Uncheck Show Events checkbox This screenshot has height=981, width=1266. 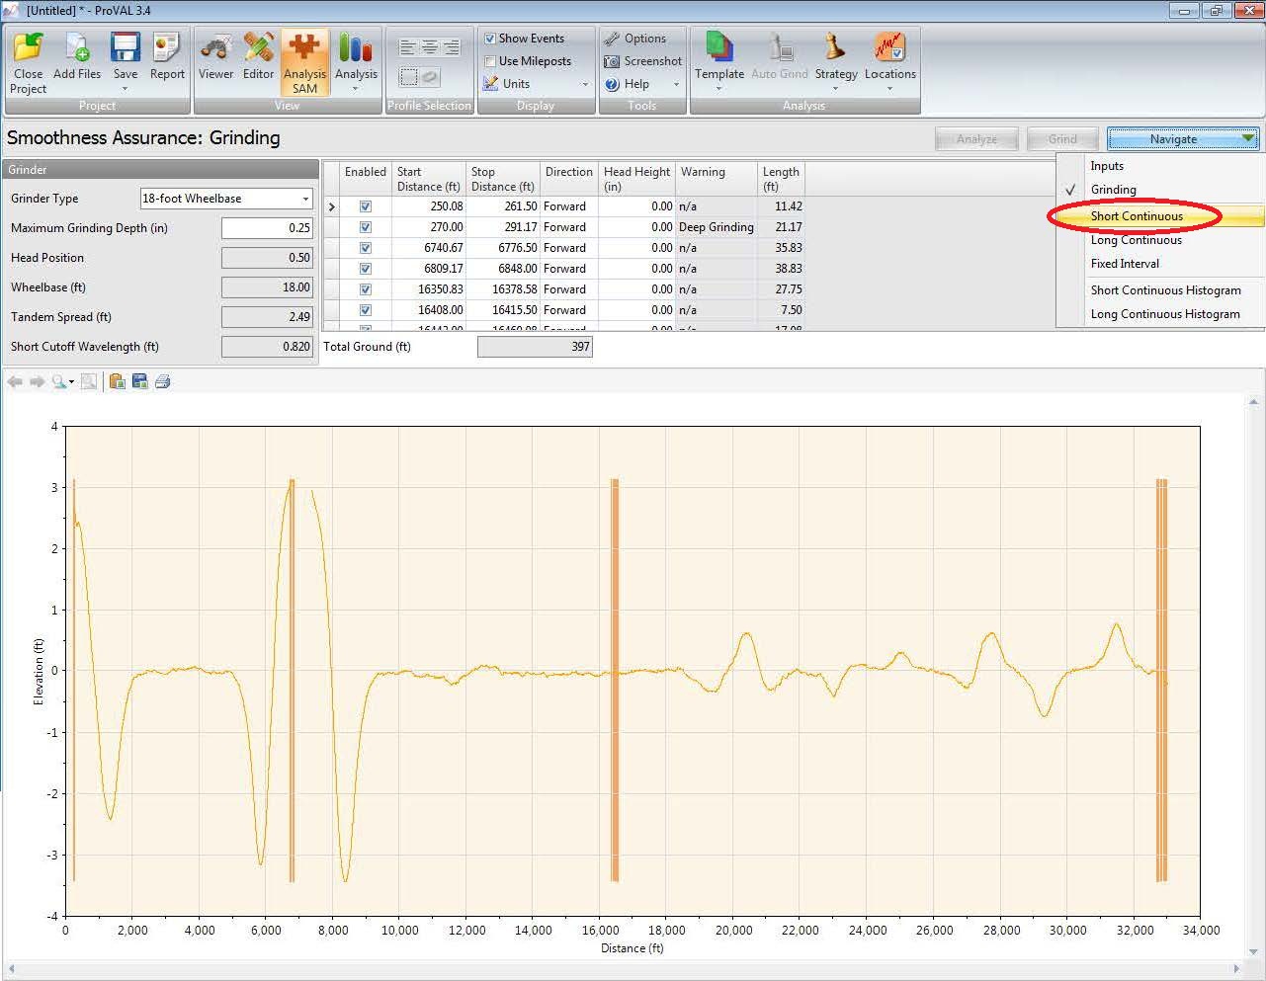tap(490, 39)
